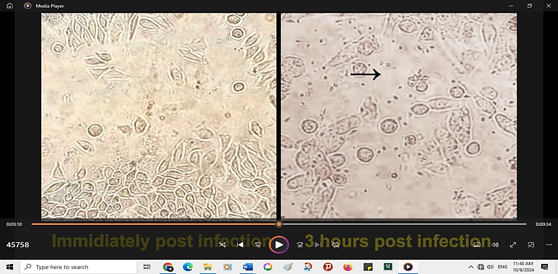Click the video title 45758
This screenshot has width=558, height=274.
coord(18,245)
